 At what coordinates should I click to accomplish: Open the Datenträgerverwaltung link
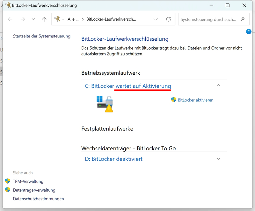[x=34, y=190]
